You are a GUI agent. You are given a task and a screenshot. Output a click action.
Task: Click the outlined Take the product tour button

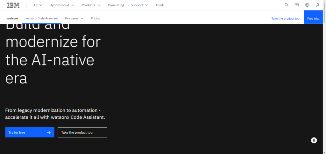pyautogui.click(x=82, y=132)
